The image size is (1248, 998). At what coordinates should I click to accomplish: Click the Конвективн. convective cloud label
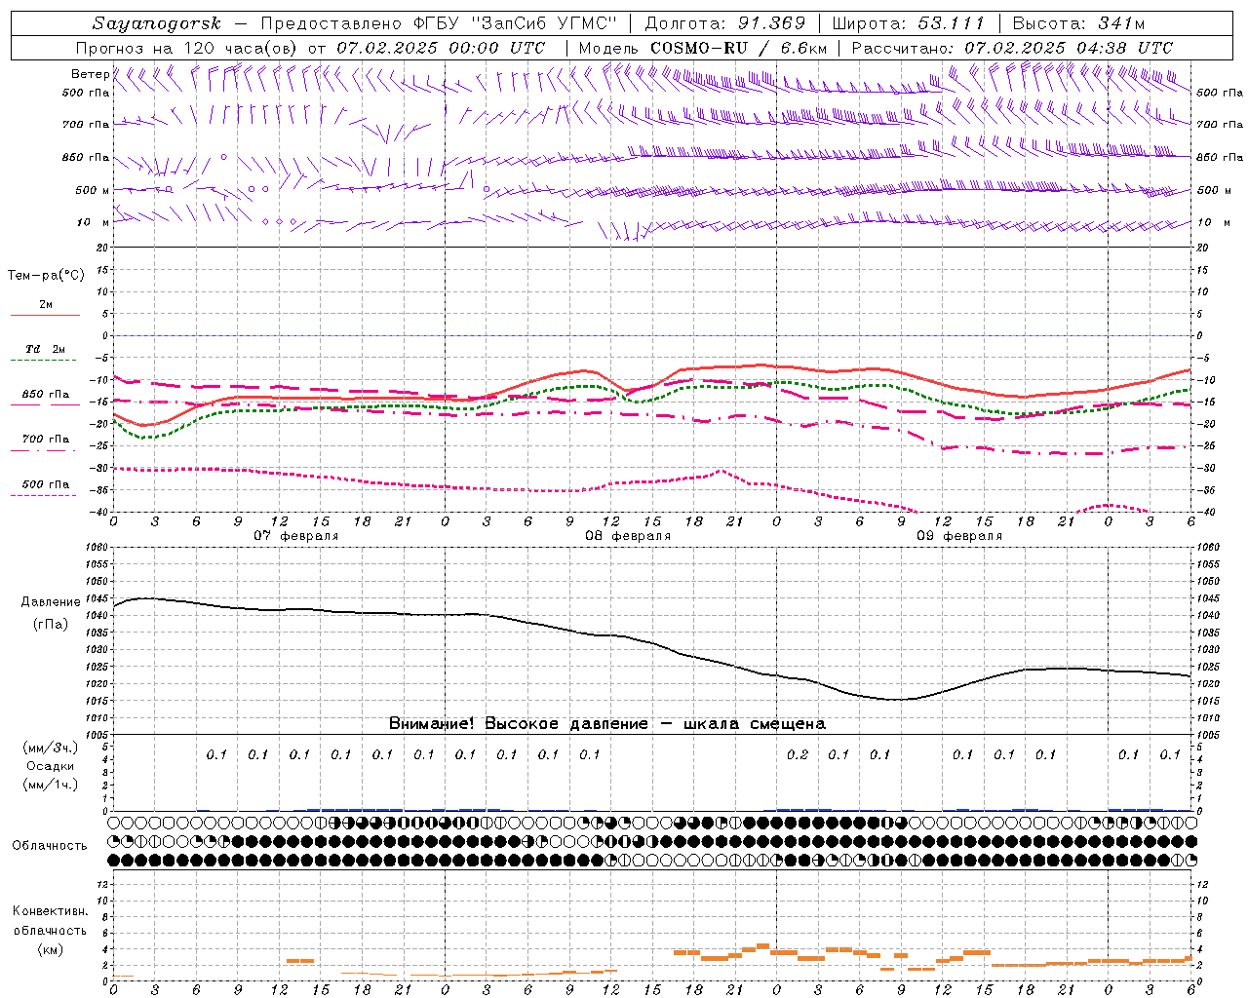coord(51,911)
